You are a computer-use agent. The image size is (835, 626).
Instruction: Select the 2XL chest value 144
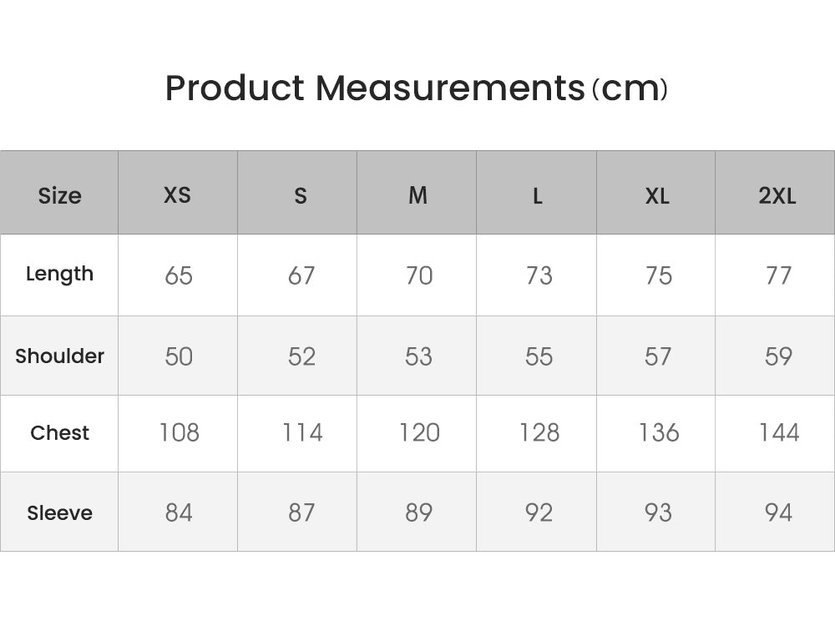pos(778,432)
